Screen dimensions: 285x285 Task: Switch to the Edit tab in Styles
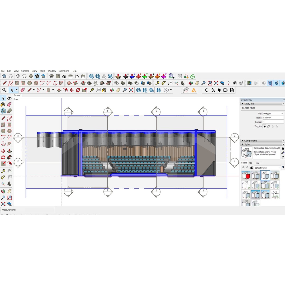click(x=250, y=163)
